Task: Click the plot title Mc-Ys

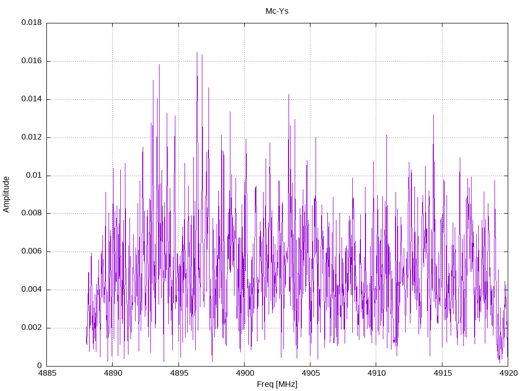Action: (x=277, y=11)
